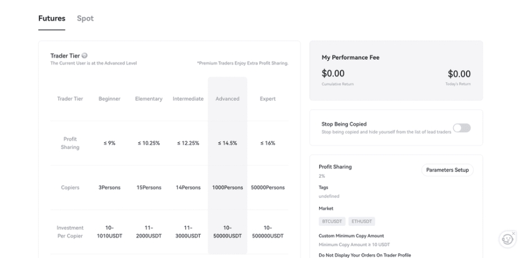Click the $0.00 Today's Return value

pos(459,74)
